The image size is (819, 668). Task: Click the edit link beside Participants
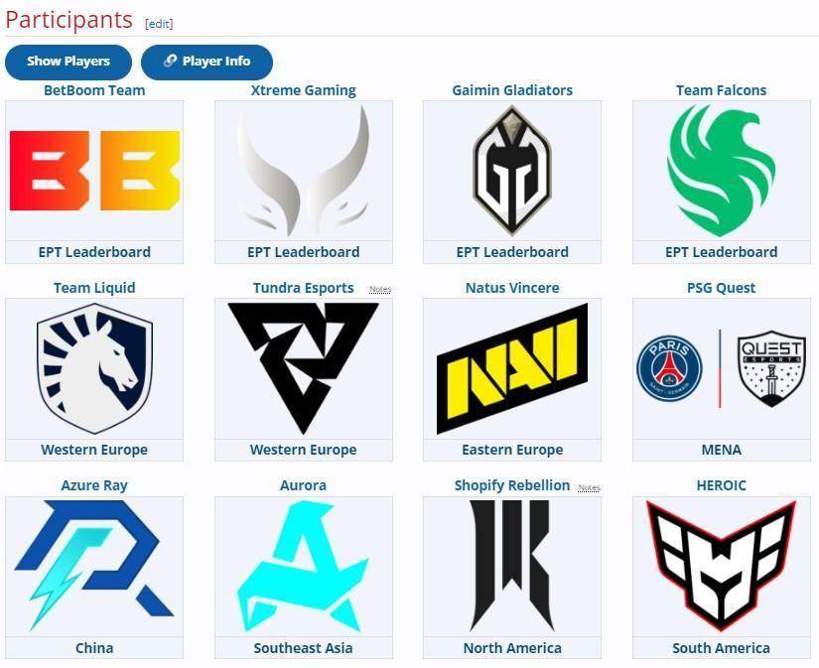pyautogui.click(x=159, y=24)
